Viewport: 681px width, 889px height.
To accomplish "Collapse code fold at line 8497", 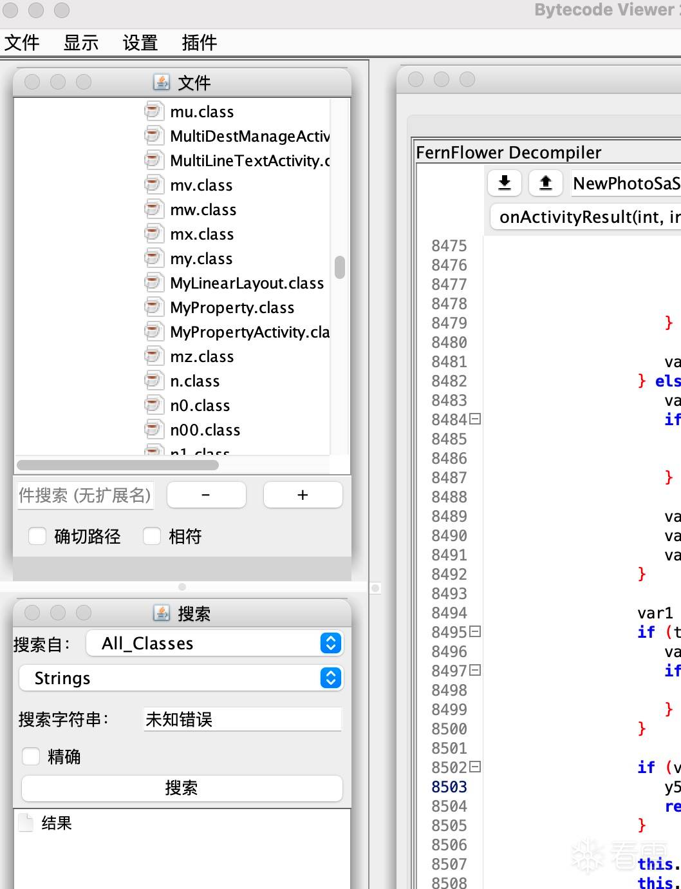I will [x=475, y=671].
